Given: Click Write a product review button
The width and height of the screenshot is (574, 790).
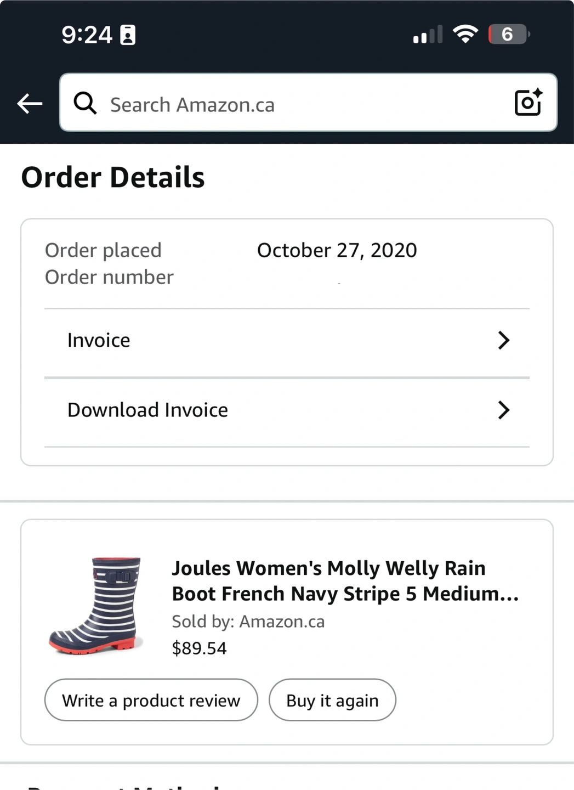Looking at the screenshot, I should (x=151, y=700).
